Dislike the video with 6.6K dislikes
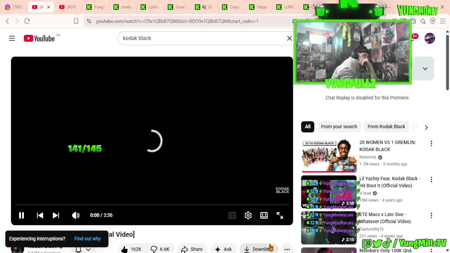The image size is (450, 253). click(160, 249)
